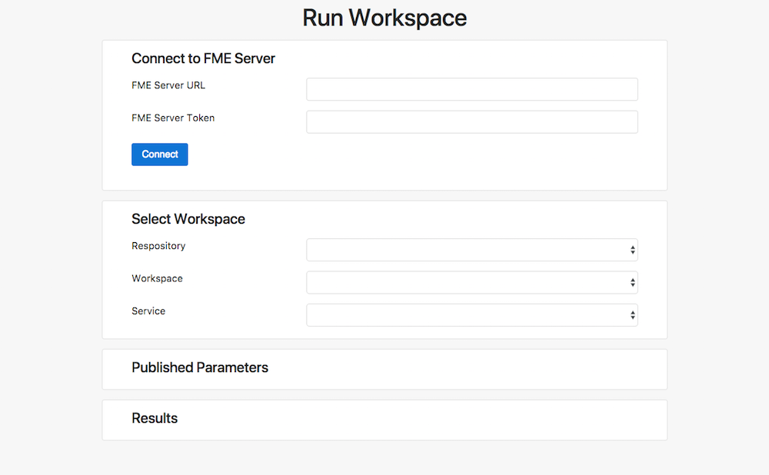The height and width of the screenshot is (475, 769).
Task: Click the 'Service' field label
Action: (148, 311)
